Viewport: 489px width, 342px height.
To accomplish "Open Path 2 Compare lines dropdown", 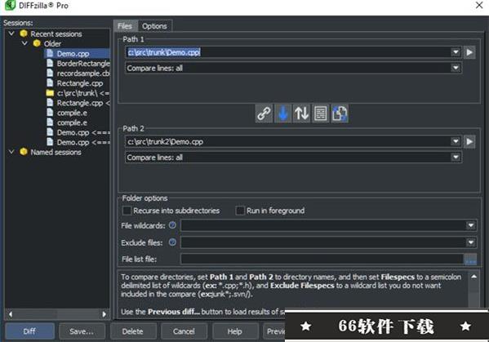I will point(456,158).
